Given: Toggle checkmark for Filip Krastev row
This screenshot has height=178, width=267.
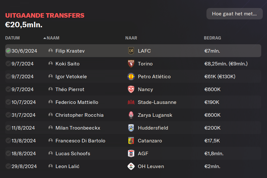Looking at the screenshot, I should pyautogui.click(x=8, y=51).
